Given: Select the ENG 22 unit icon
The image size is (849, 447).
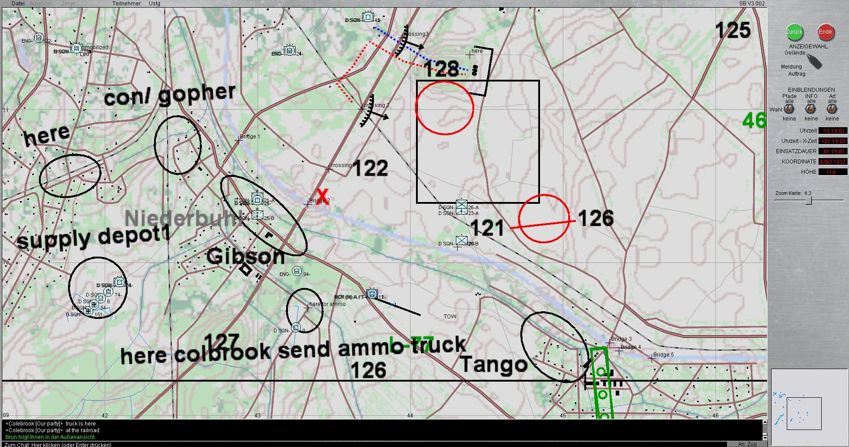Looking at the screenshot, I should pos(39,38).
